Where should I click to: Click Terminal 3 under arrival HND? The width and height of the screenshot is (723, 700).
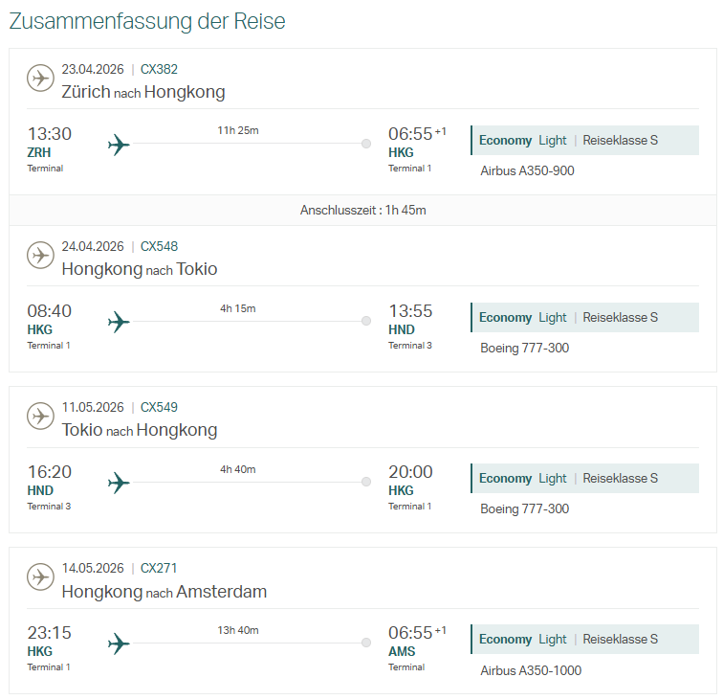(x=410, y=346)
